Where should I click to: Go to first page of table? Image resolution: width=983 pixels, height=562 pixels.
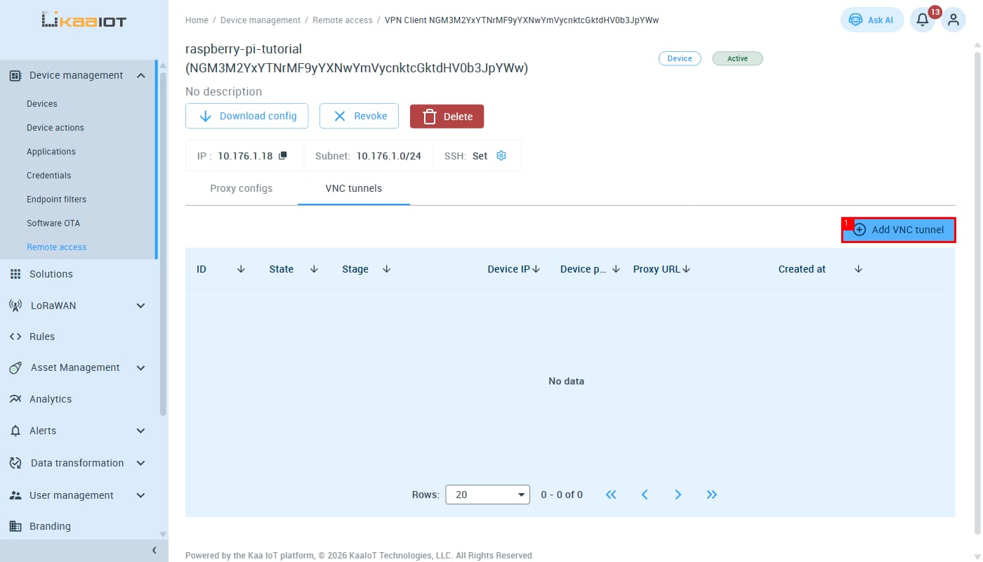click(611, 495)
